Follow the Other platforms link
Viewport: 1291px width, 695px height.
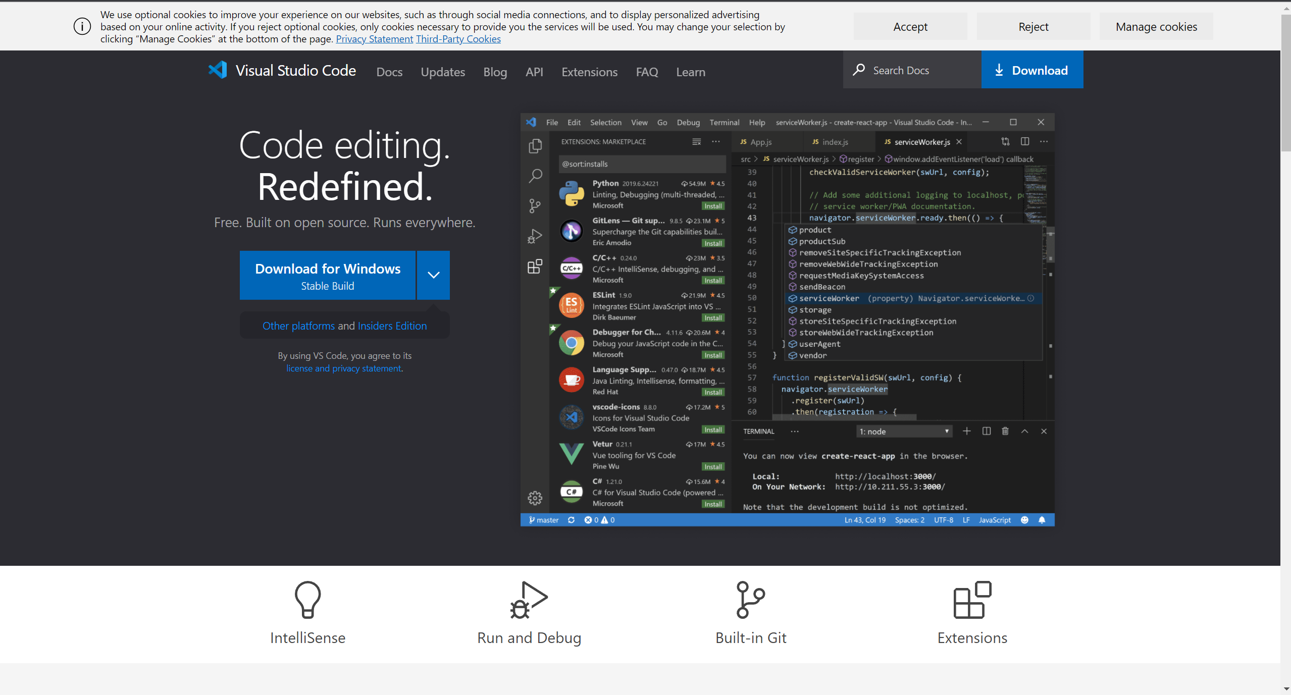(x=298, y=326)
